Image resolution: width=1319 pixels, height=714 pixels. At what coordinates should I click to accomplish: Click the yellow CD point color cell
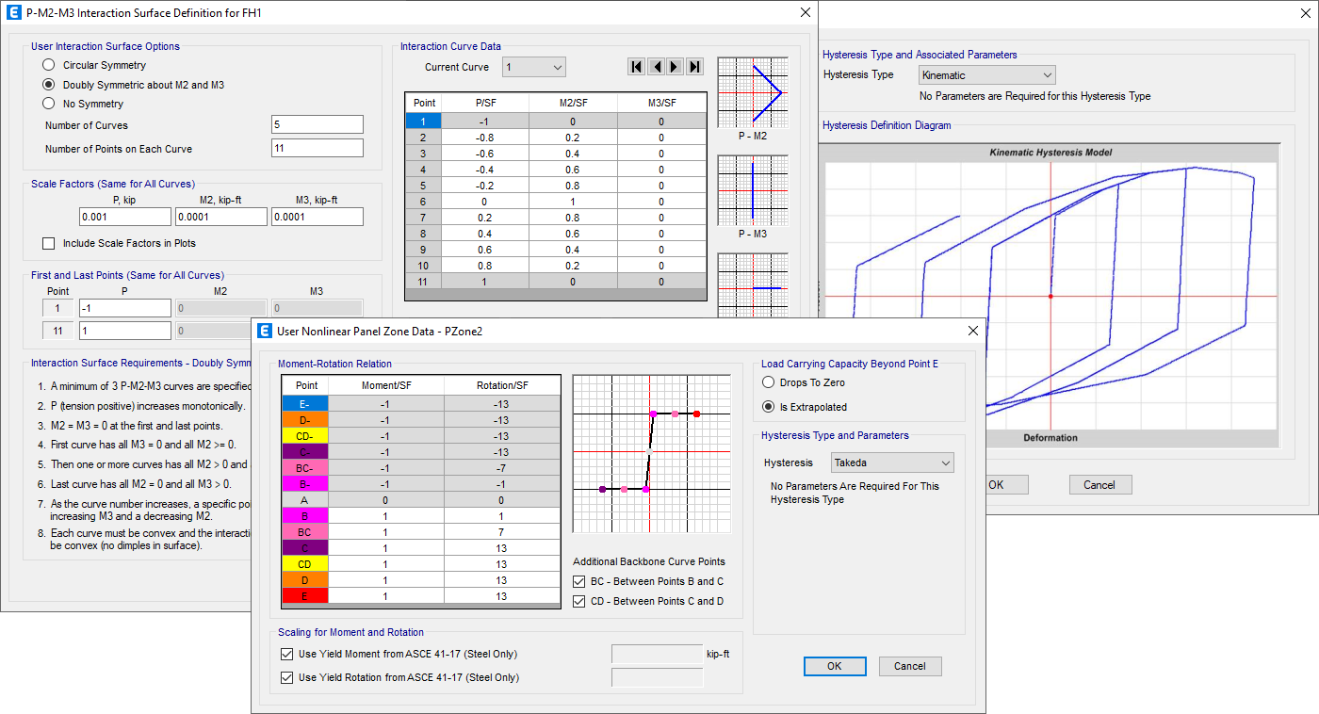coord(306,564)
